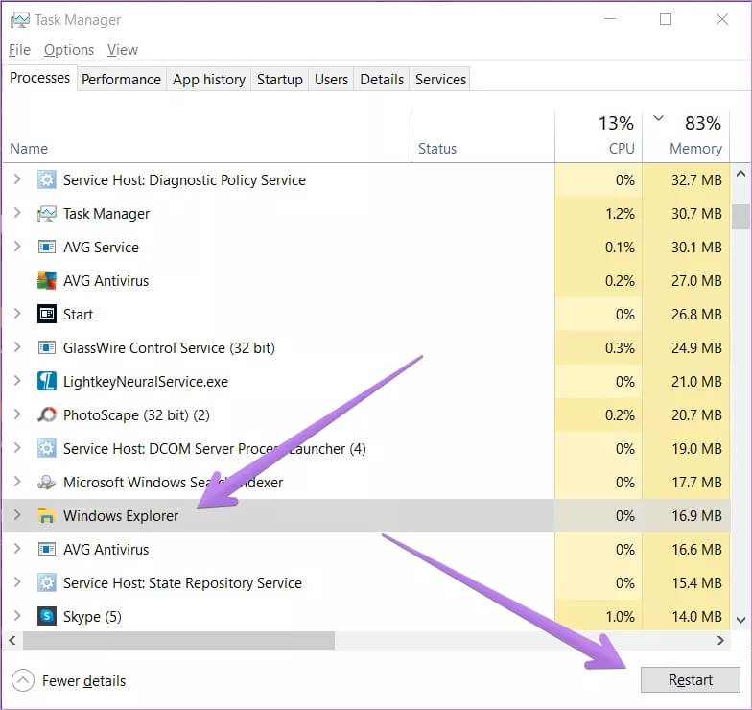The height and width of the screenshot is (710, 752).
Task: Switch to the Services tab
Action: 440,79
